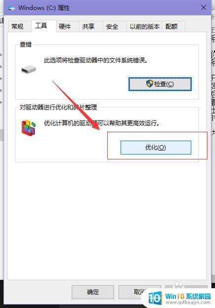Select the 工具 tab
Image resolution: width=215 pixels, height=308 pixels.
pos(41,26)
